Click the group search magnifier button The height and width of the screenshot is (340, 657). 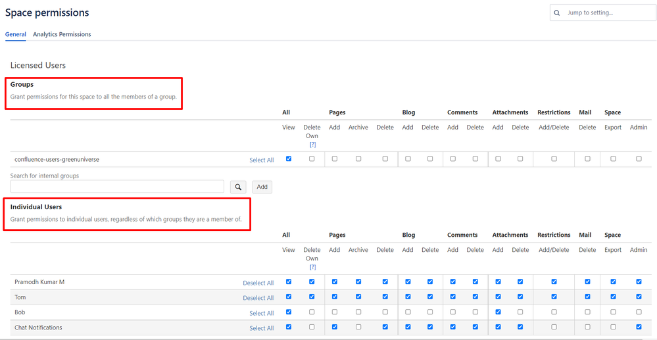tap(238, 187)
